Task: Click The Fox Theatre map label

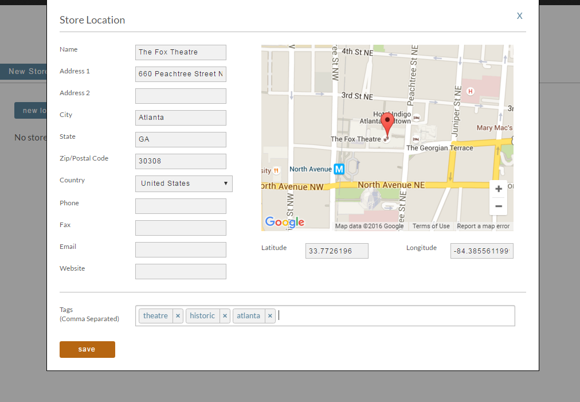Action: pos(355,139)
